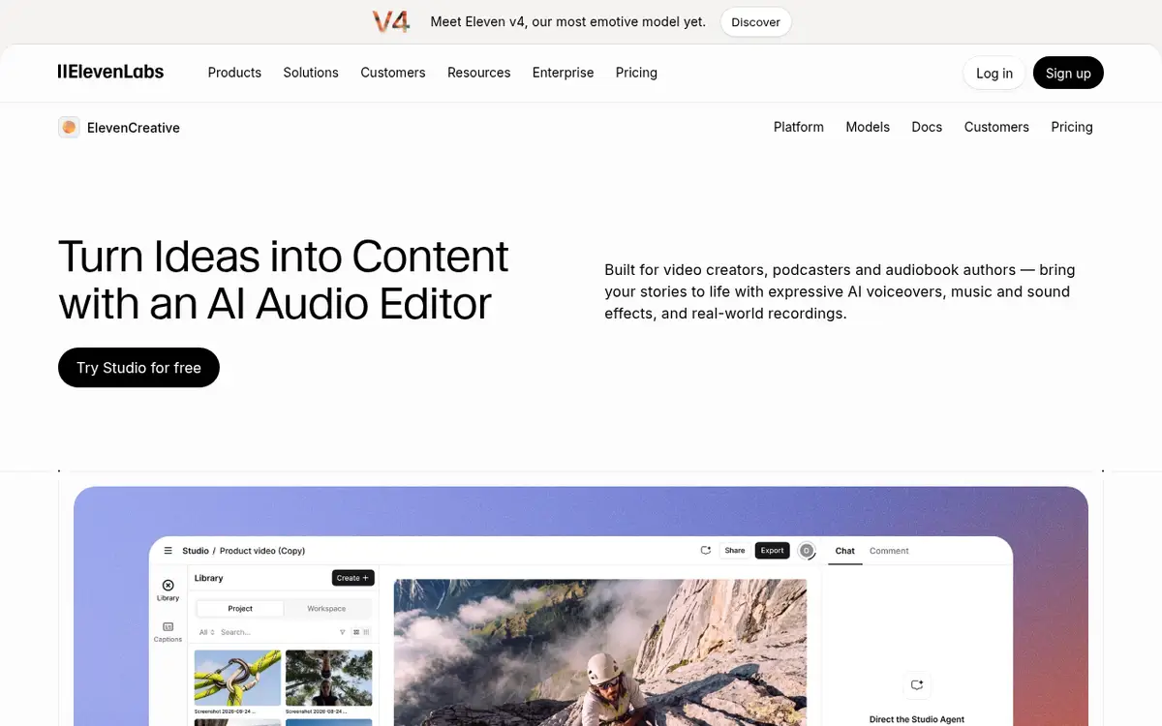Click Try Studio for free
The height and width of the screenshot is (726, 1162).
[138, 368]
